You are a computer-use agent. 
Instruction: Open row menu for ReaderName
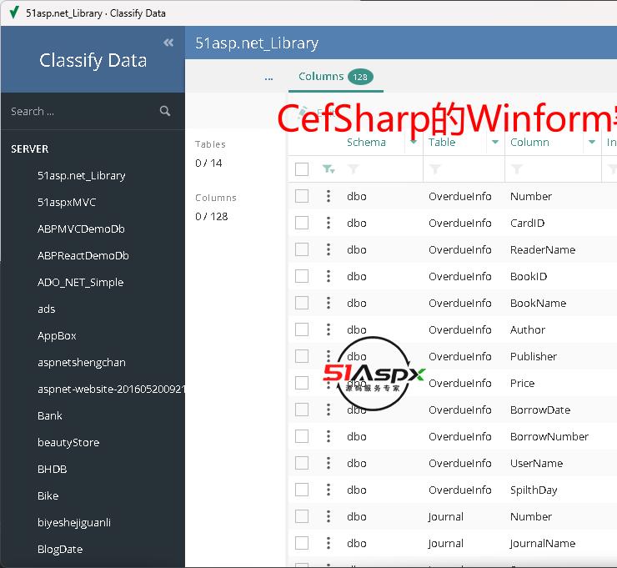[x=329, y=249]
